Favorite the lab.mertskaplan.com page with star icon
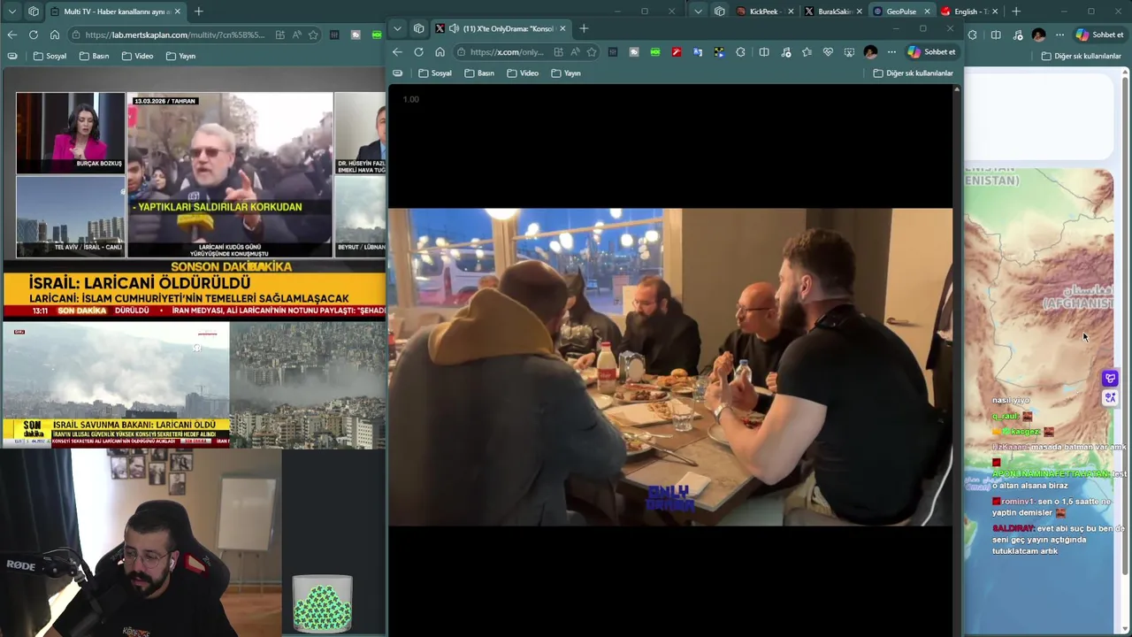This screenshot has width=1132, height=637. [313, 35]
